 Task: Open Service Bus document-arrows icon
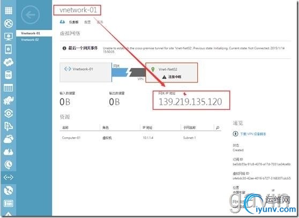coord(9,126)
